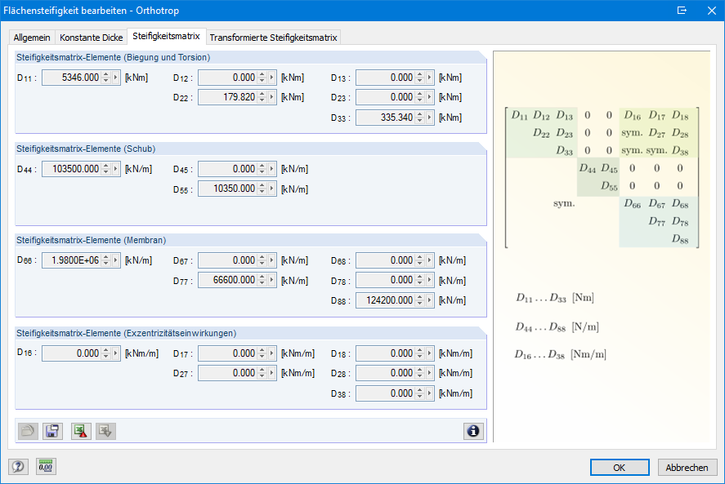
Task: Open D12 field arrow menu
Action: tap(272, 78)
